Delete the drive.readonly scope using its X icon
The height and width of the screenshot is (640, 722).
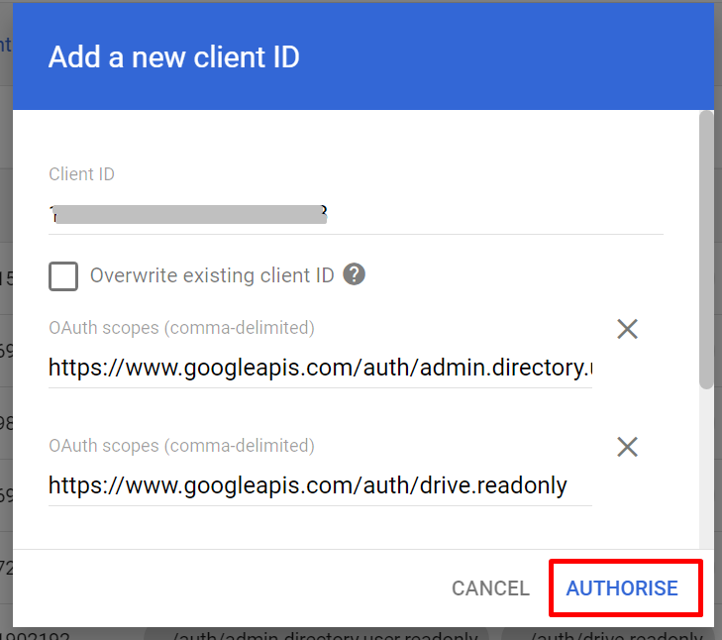click(x=627, y=448)
